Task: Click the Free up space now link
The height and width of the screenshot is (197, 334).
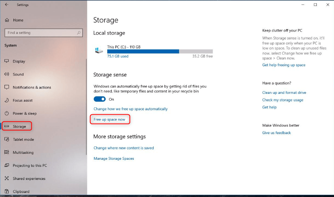Action: (109, 120)
